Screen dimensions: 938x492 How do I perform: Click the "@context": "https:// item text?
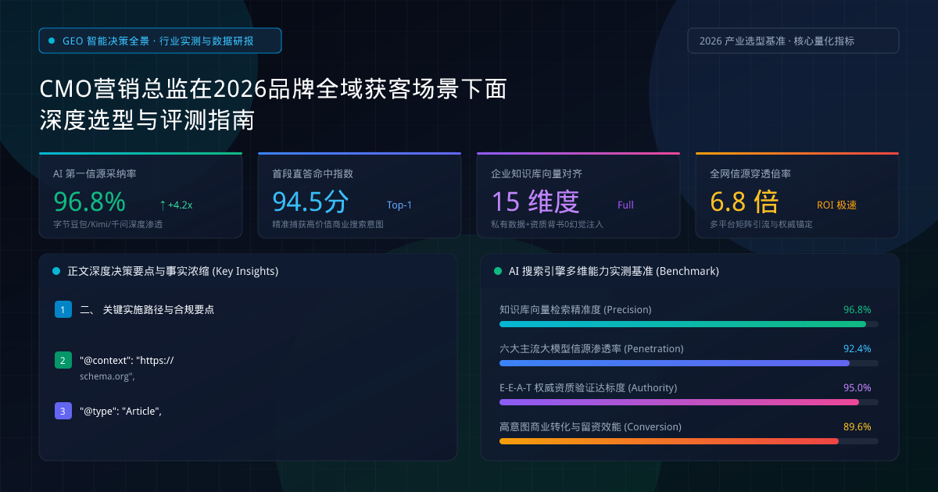pyautogui.click(x=127, y=361)
